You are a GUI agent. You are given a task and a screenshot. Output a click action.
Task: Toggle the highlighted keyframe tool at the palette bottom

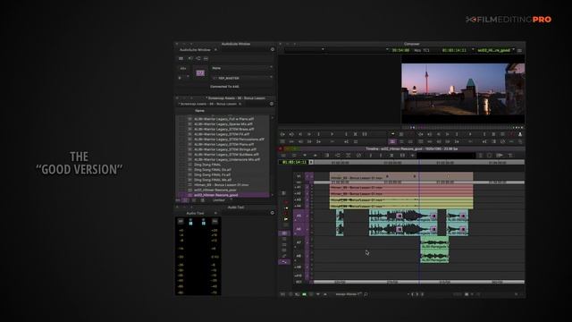pyautogui.click(x=284, y=261)
